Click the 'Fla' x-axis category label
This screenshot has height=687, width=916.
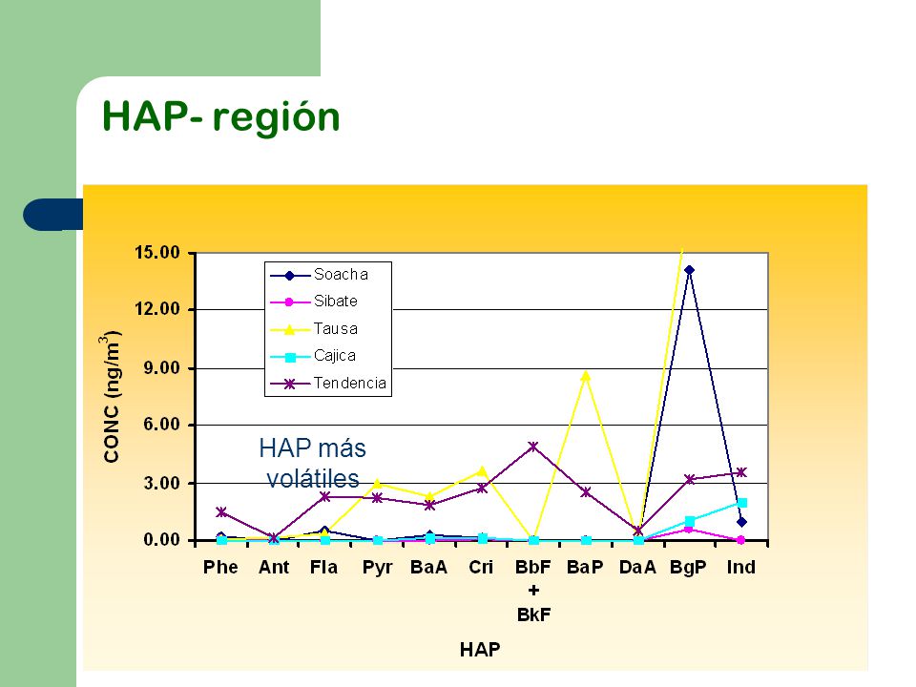[323, 567]
